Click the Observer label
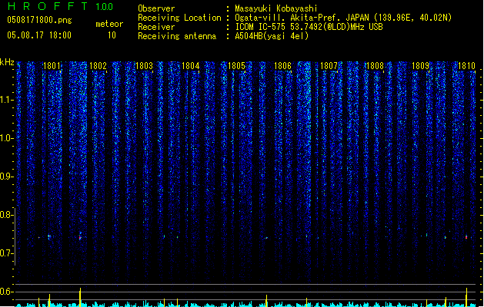This screenshot has height=307, width=484. tap(156, 8)
